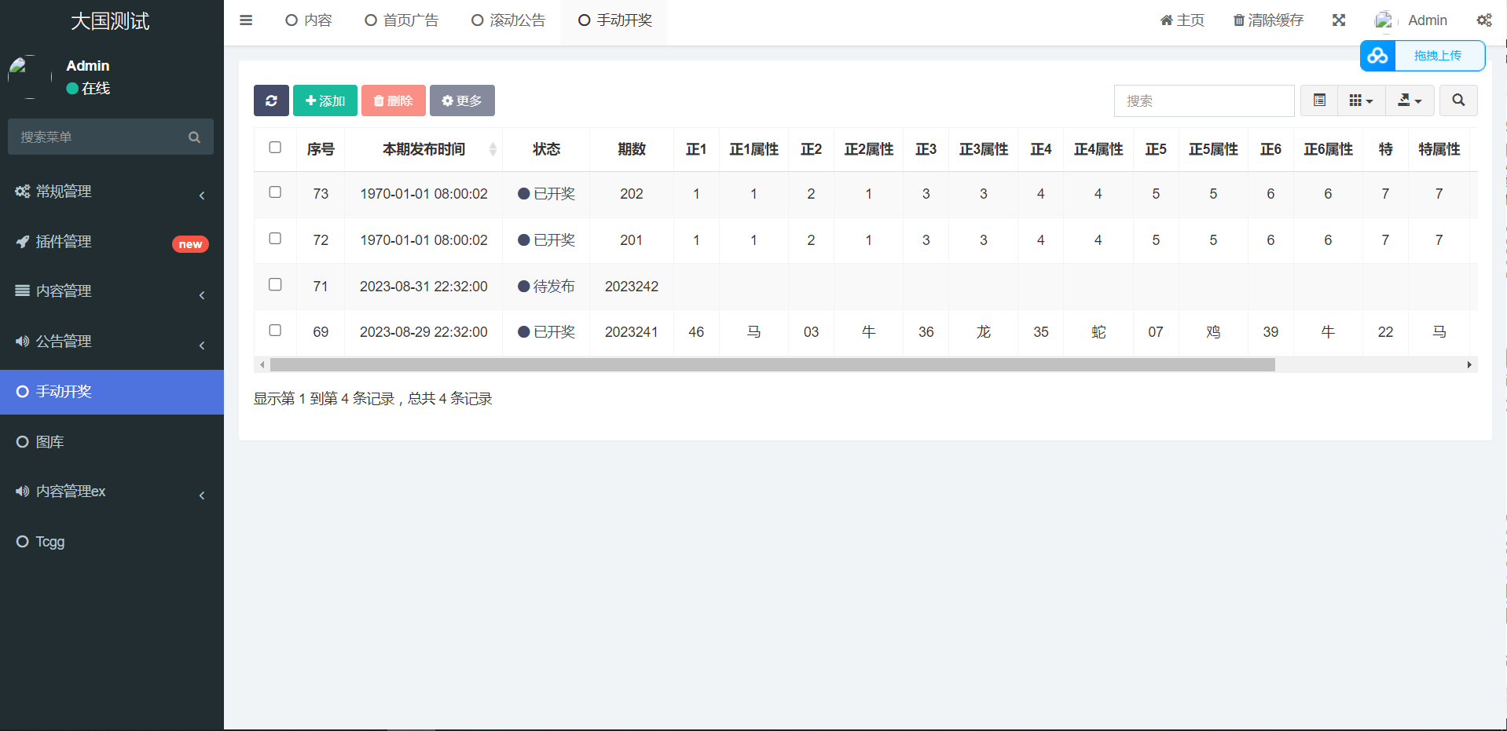Screen dimensions: 1507x731
Task: Select the checkbox for row 73
Action: (x=275, y=192)
